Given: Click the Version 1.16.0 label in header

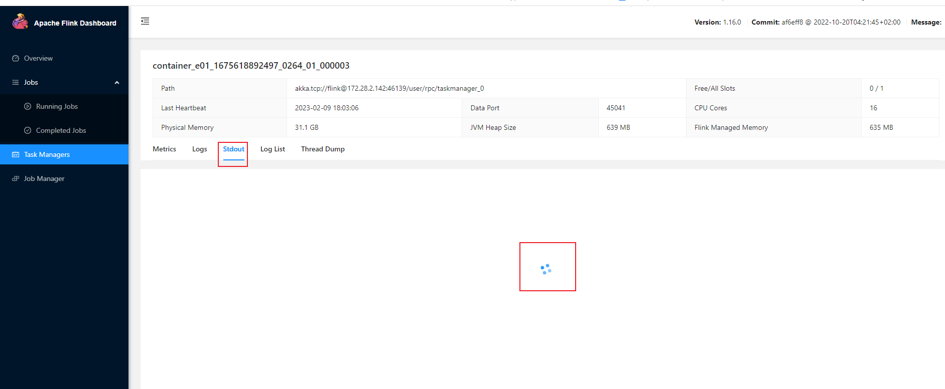Looking at the screenshot, I should (717, 22).
